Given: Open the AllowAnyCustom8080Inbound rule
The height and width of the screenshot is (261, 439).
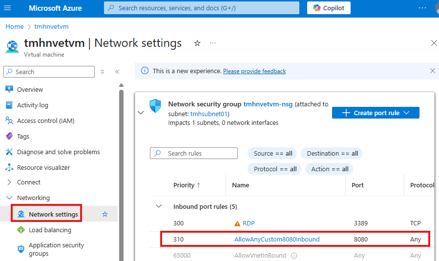Looking at the screenshot, I should (277, 240).
